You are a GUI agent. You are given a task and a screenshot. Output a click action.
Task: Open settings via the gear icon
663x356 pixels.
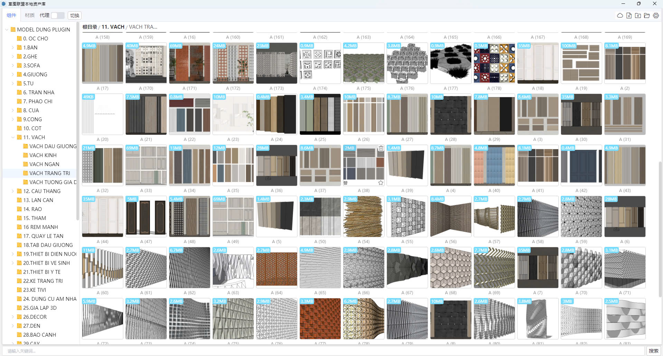click(656, 16)
